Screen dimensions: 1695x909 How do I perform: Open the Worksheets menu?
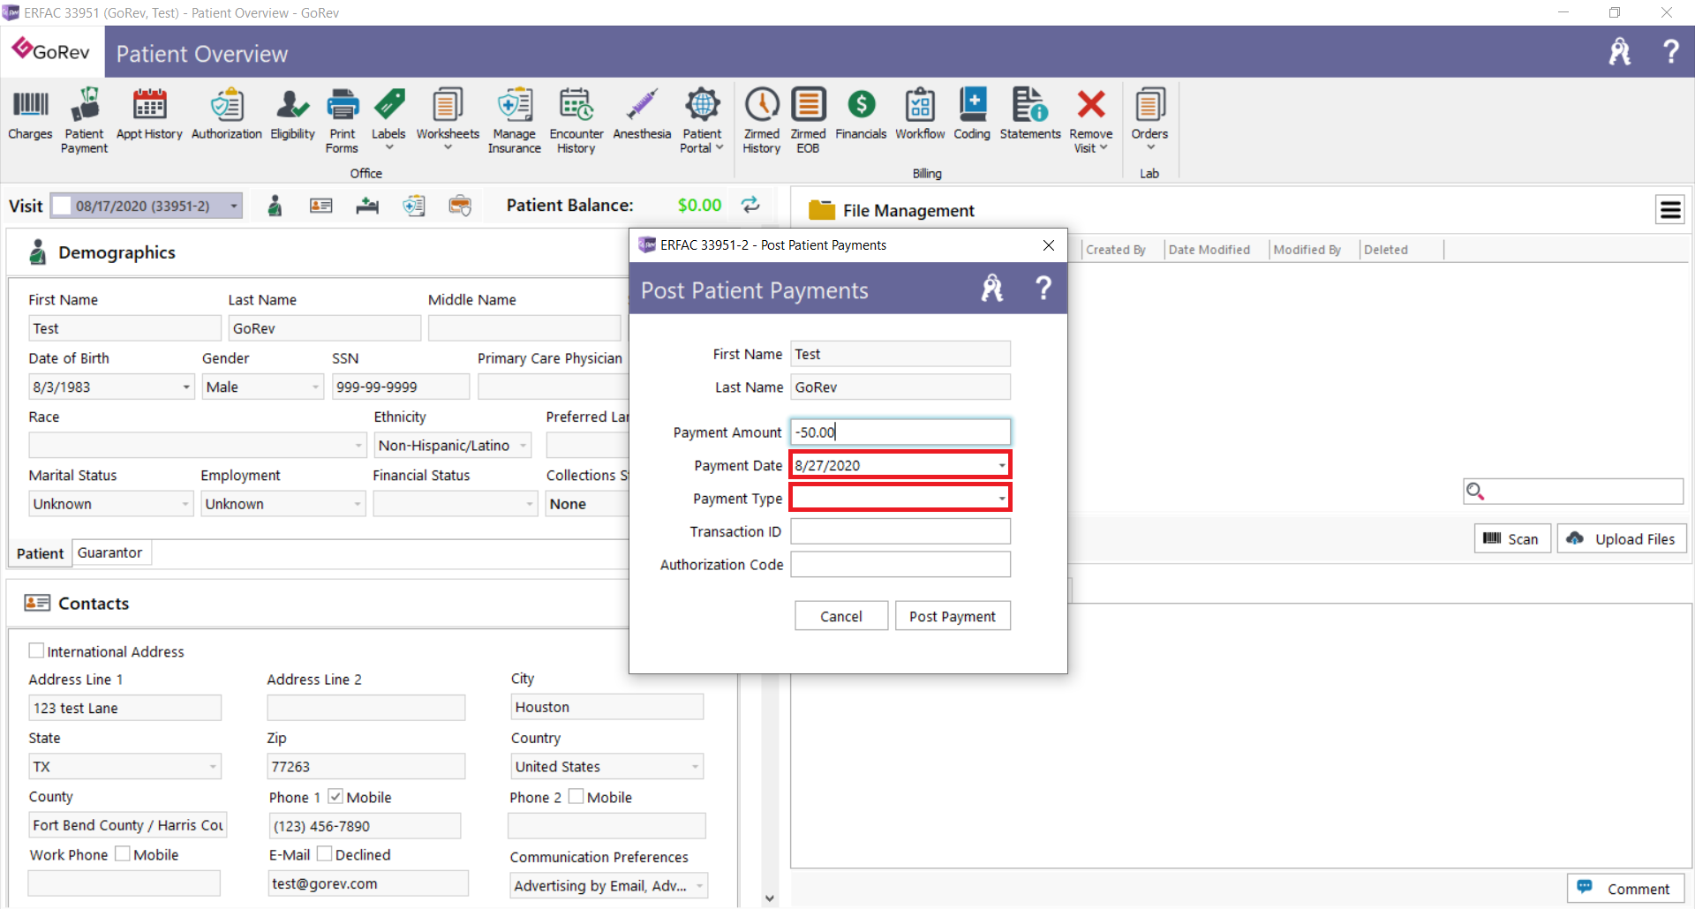[x=448, y=119]
